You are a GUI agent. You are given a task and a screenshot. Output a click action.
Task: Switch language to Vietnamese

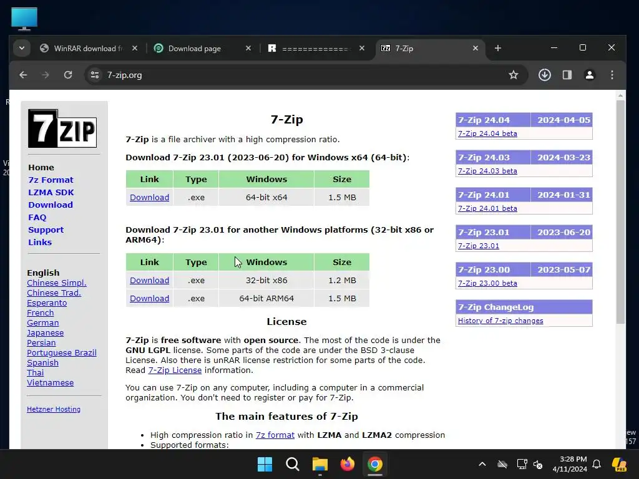(x=50, y=383)
